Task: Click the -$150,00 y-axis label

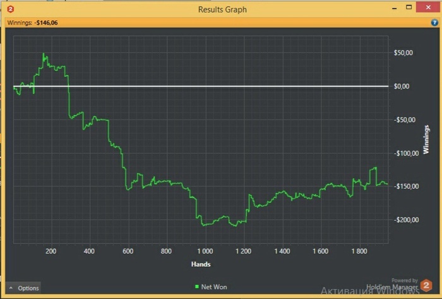Action: 406,186
